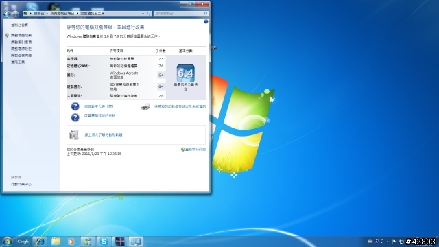Click the 6.4 base score badge

click(x=186, y=73)
